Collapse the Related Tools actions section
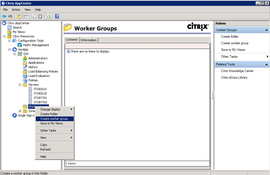The width and height of the screenshot is (270, 175). [266, 64]
